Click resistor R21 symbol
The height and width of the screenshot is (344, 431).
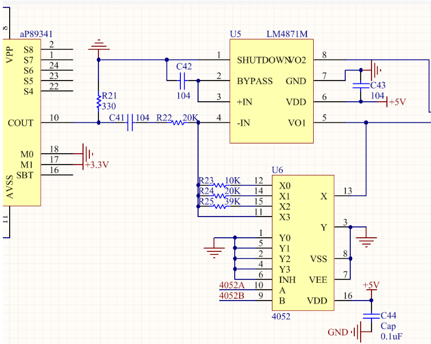pyautogui.click(x=98, y=102)
